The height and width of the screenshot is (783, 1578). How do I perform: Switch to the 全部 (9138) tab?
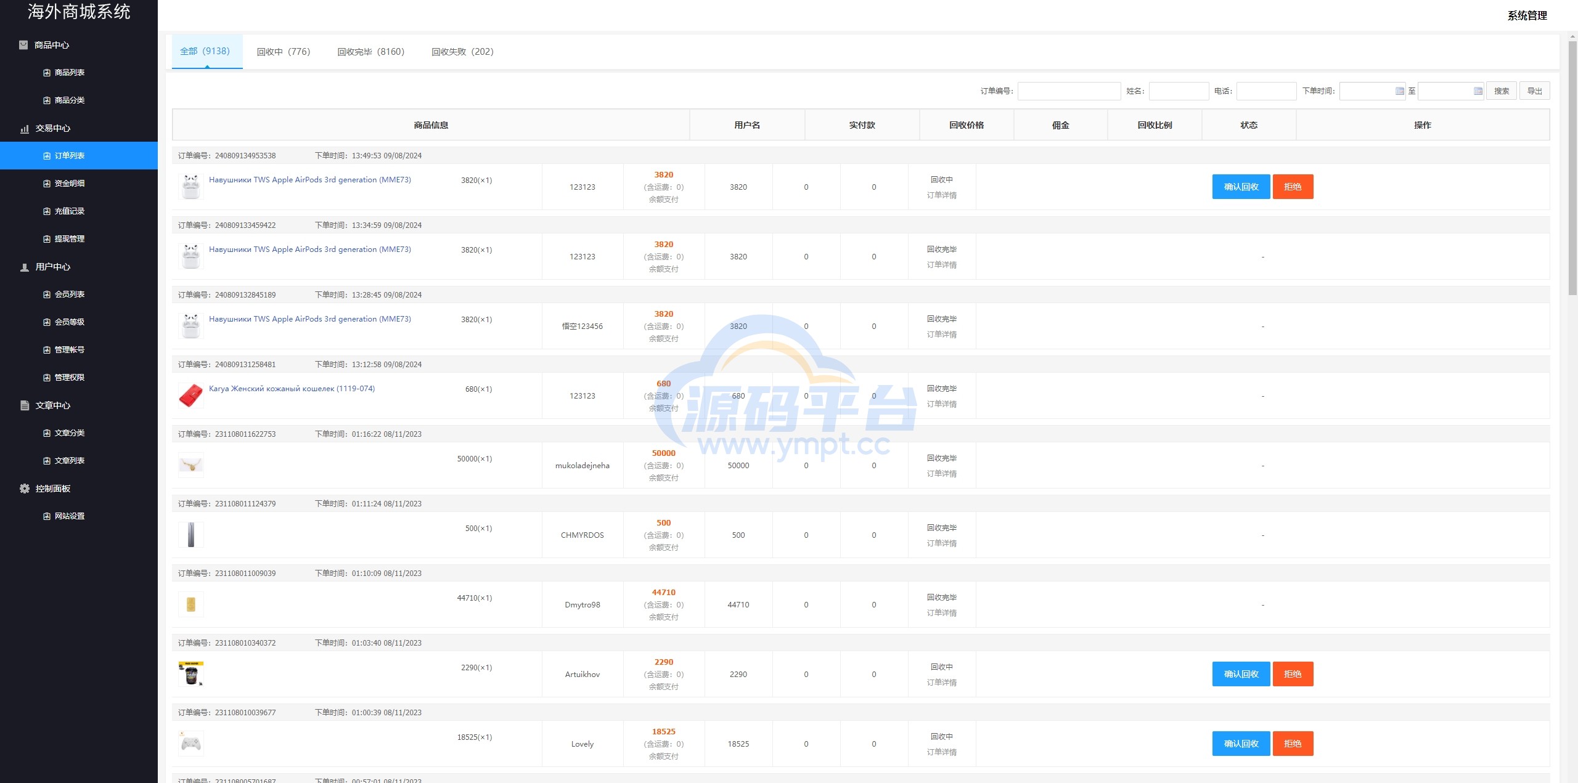[207, 51]
